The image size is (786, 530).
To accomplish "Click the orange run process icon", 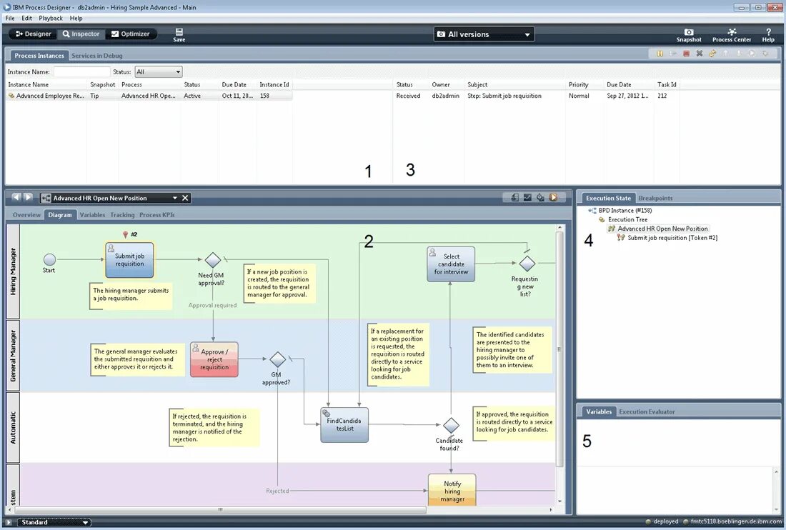I will (x=553, y=197).
